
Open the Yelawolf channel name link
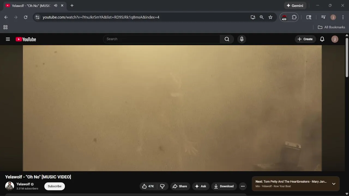coord(23,184)
